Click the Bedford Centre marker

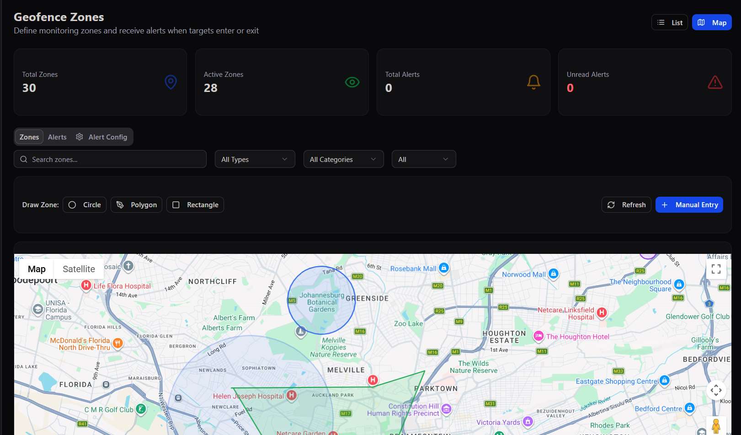pos(689,408)
